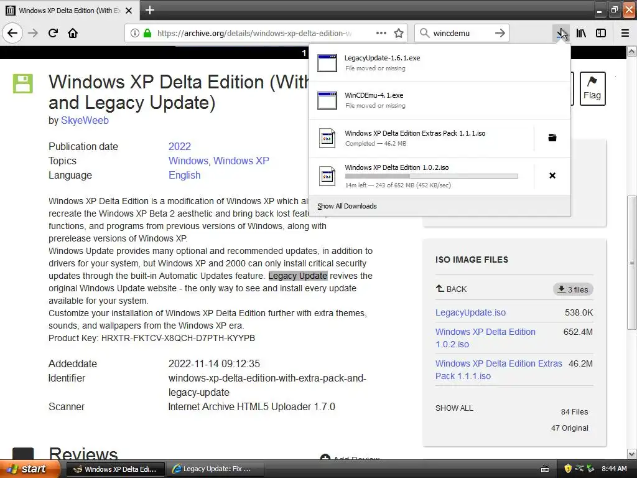This screenshot has height=478, width=637.
Task: Select LegacyUpdate-1.6.1.exe download entry
Action: (x=440, y=63)
